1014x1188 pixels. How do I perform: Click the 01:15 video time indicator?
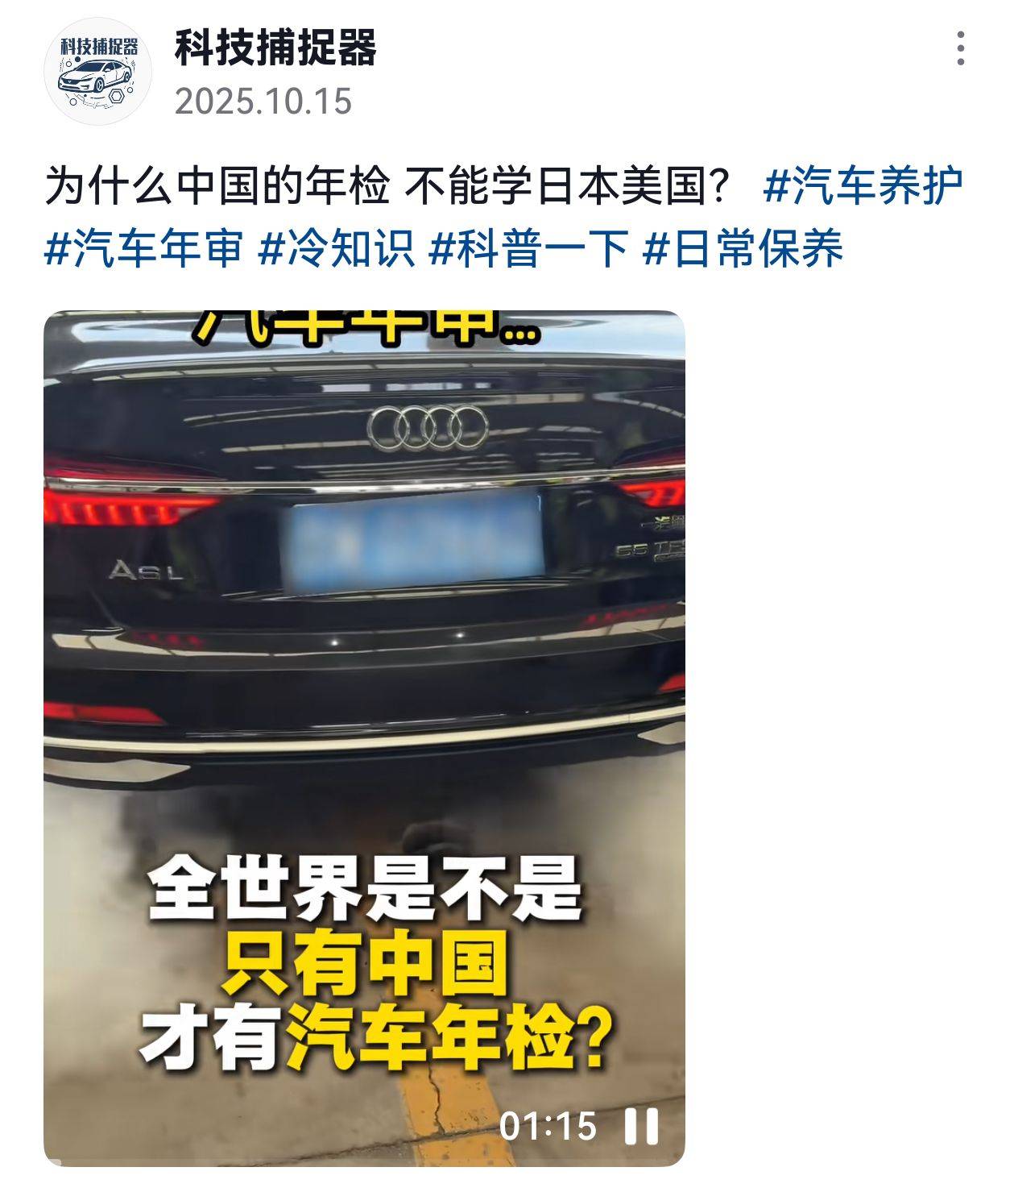[548, 1126]
